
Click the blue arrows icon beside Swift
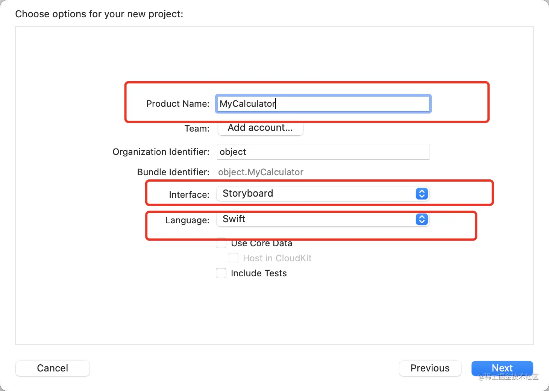[422, 219]
